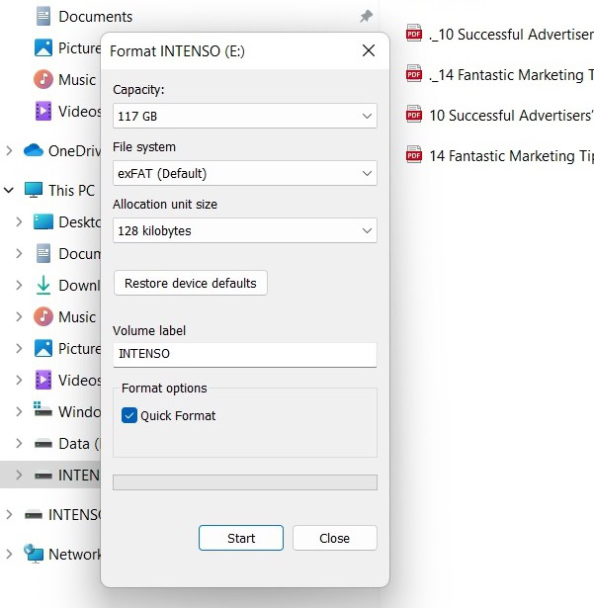Screen dimensions: 594x608
Task: Click the Close button in Format dialog
Action: coord(335,538)
